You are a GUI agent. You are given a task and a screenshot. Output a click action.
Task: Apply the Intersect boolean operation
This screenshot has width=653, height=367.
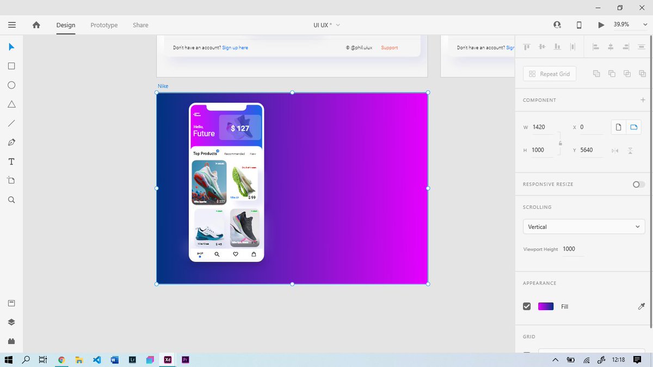point(627,74)
